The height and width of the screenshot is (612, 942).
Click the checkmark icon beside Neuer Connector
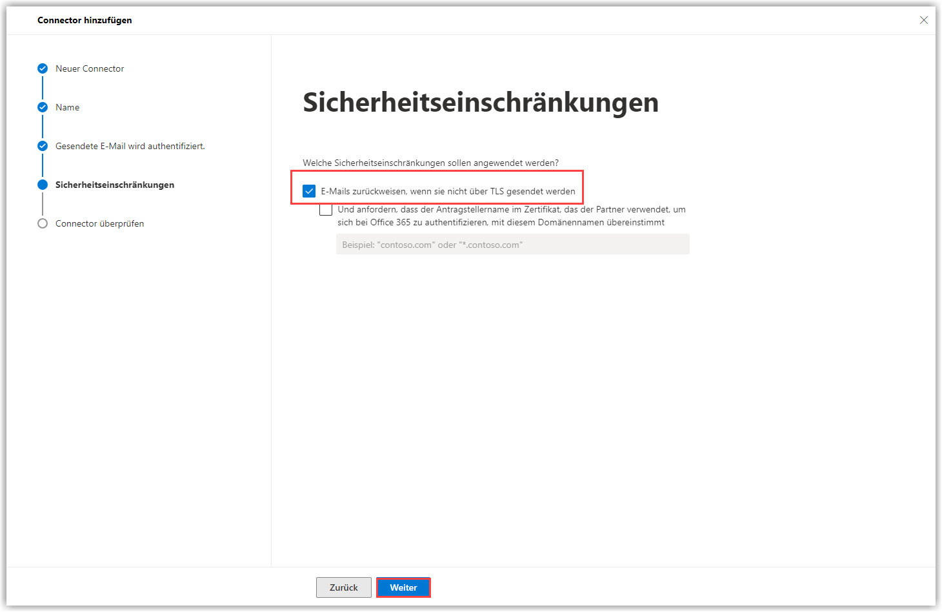pyautogui.click(x=43, y=68)
